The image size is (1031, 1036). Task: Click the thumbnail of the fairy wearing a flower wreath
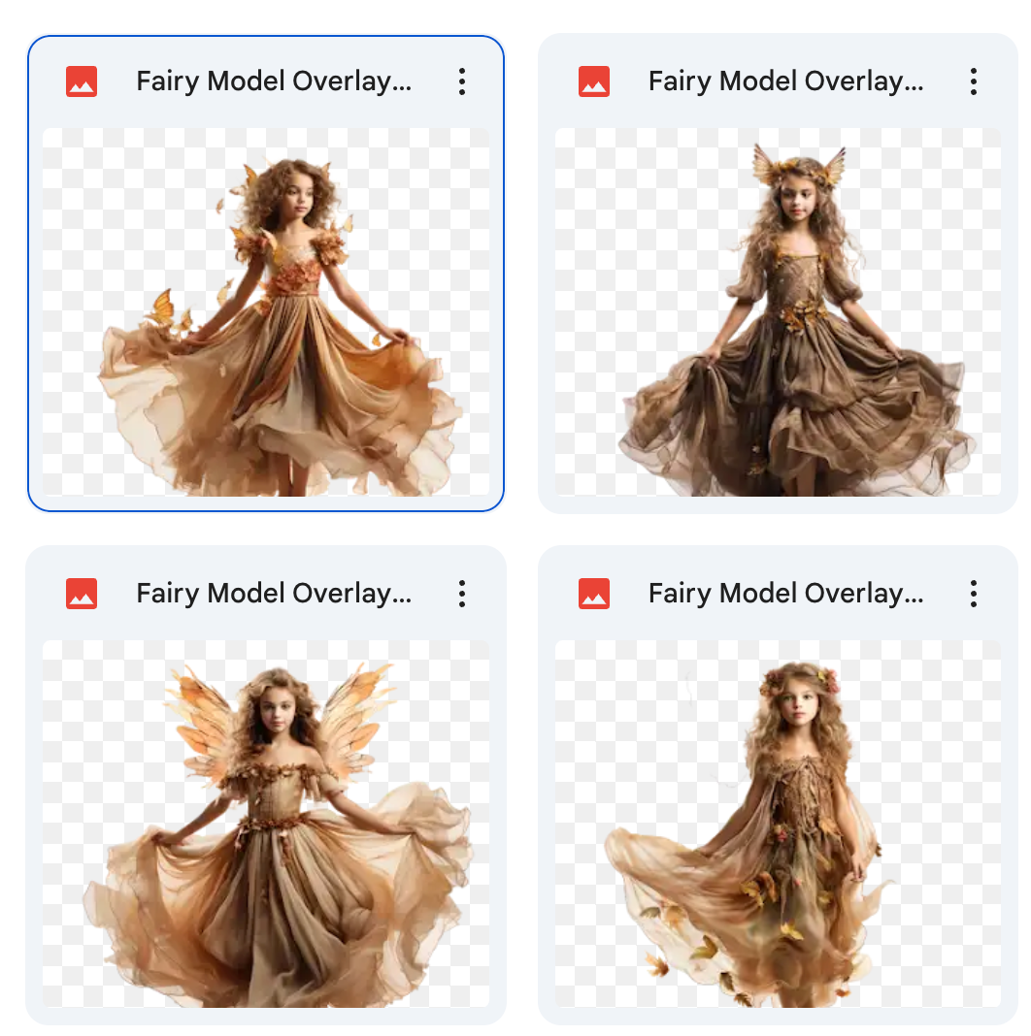[778, 823]
